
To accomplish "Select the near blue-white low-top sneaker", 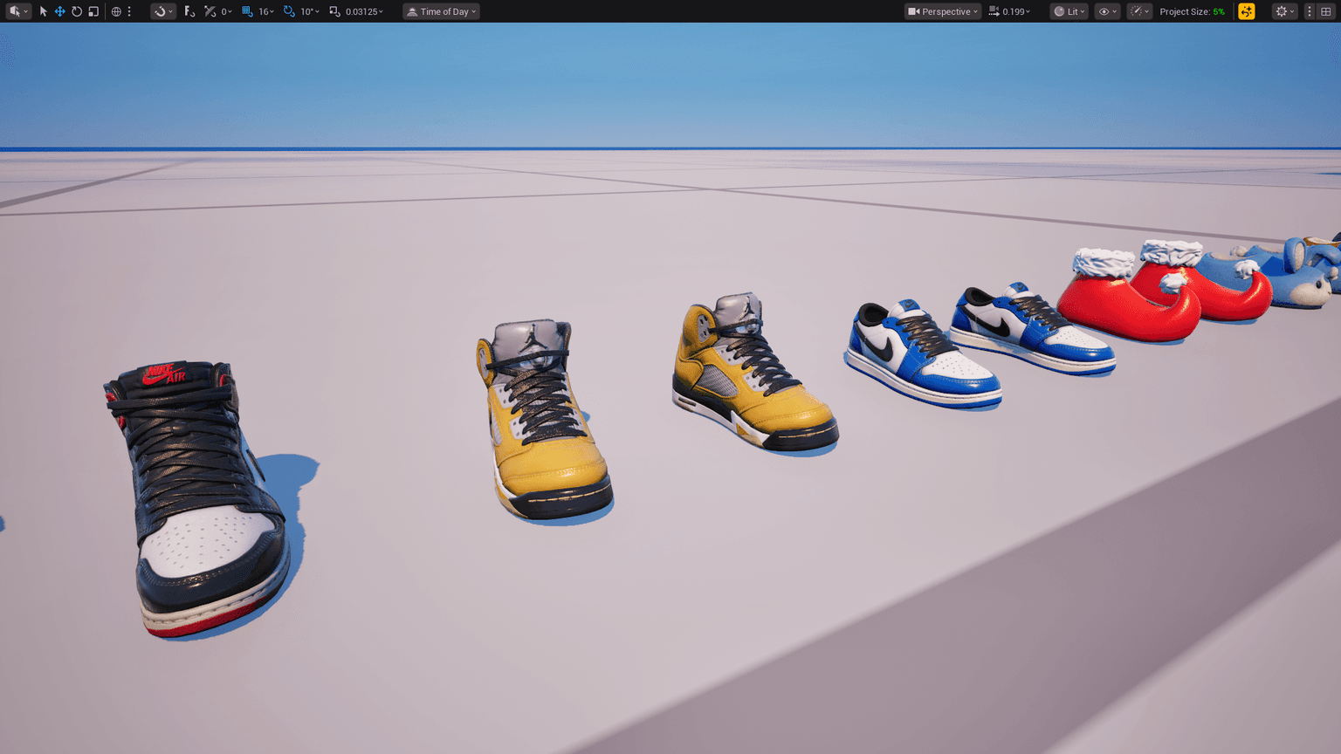I will coord(921,353).
